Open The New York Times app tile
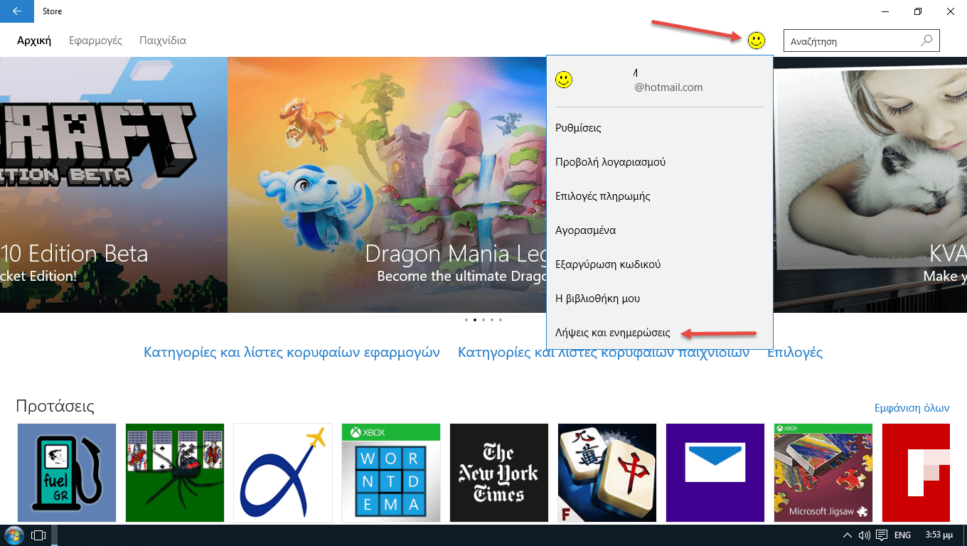 point(499,473)
